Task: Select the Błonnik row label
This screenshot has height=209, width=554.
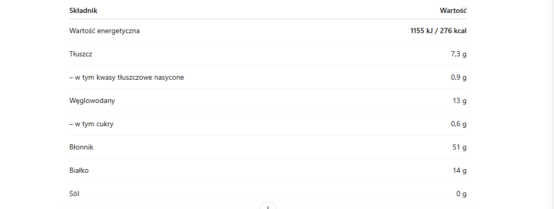Action: [81, 147]
